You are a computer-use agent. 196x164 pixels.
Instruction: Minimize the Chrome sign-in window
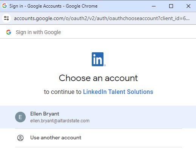tap(154, 6)
